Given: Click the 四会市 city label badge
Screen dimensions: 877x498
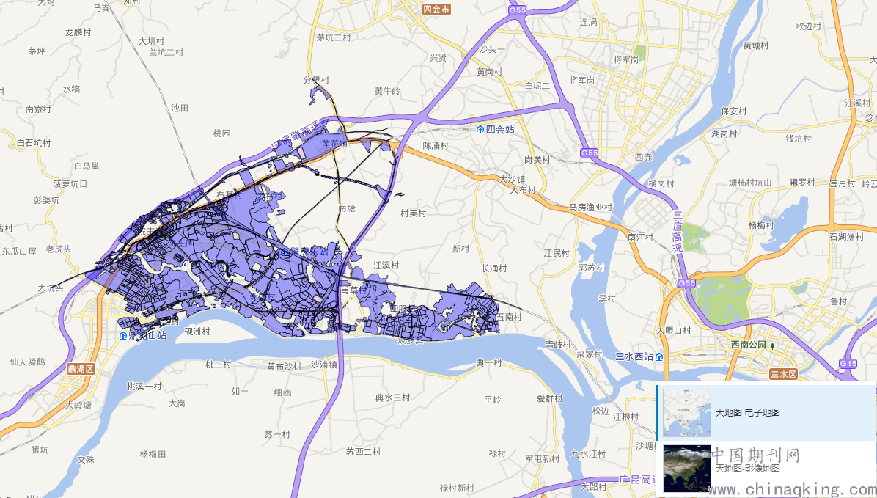Looking at the screenshot, I should (x=436, y=10).
